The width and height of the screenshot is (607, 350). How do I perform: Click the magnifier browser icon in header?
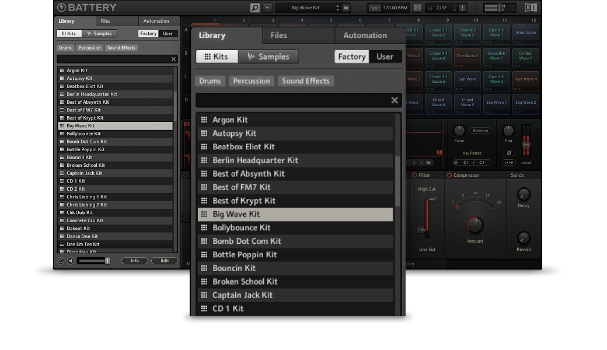click(254, 8)
